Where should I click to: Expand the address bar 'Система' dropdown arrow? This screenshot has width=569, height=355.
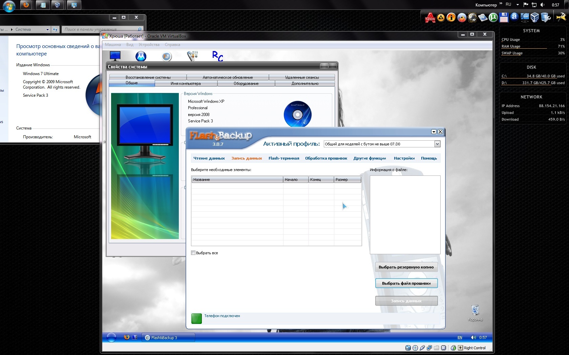click(47, 30)
